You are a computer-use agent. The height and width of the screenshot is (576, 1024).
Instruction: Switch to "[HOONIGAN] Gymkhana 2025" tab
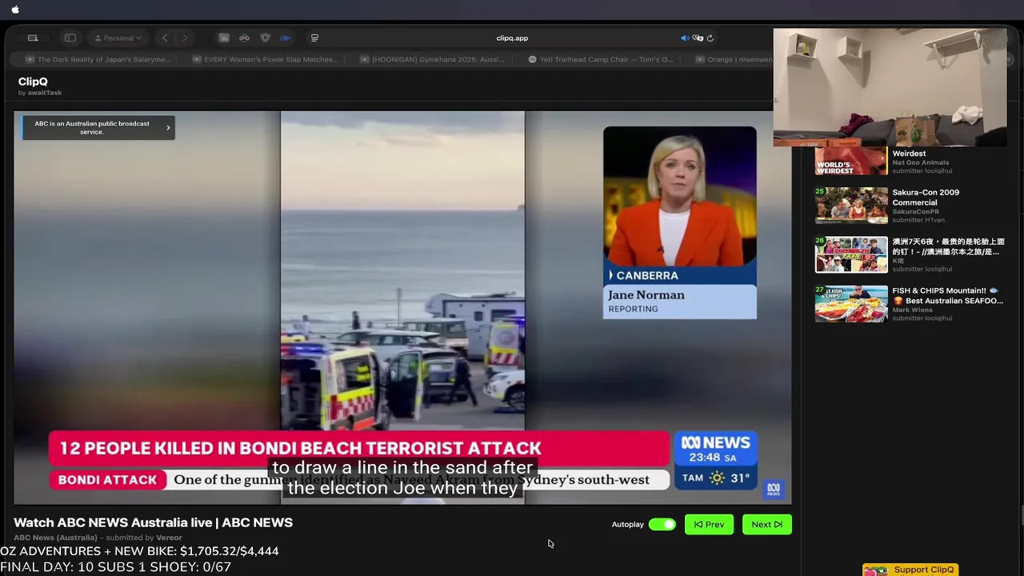[x=433, y=59]
